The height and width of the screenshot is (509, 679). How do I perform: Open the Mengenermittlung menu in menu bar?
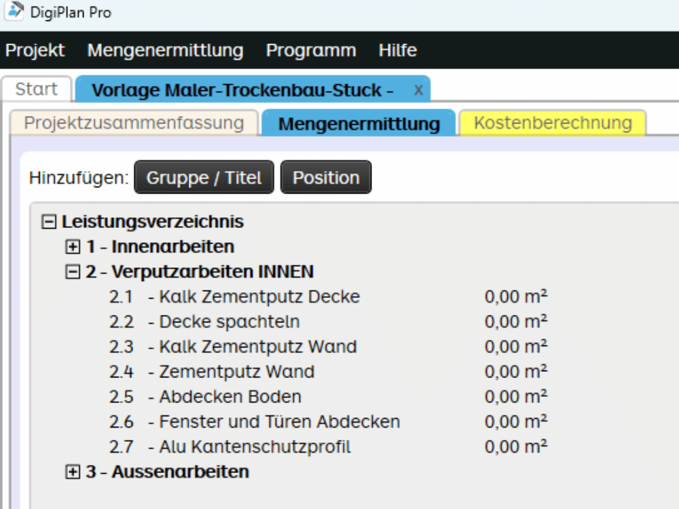[x=165, y=50]
